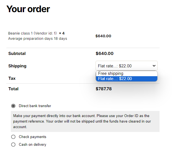Open the Shipping method dropdown
172x151 pixels.
pyautogui.click(x=127, y=66)
